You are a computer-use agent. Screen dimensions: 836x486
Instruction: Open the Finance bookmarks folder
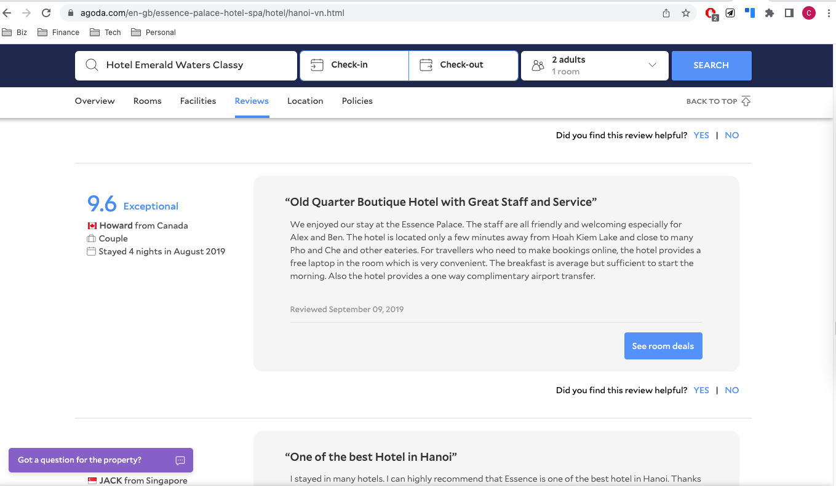pos(58,33)
